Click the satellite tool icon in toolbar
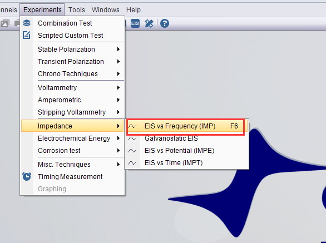326x243 pixels. point(149,23)
